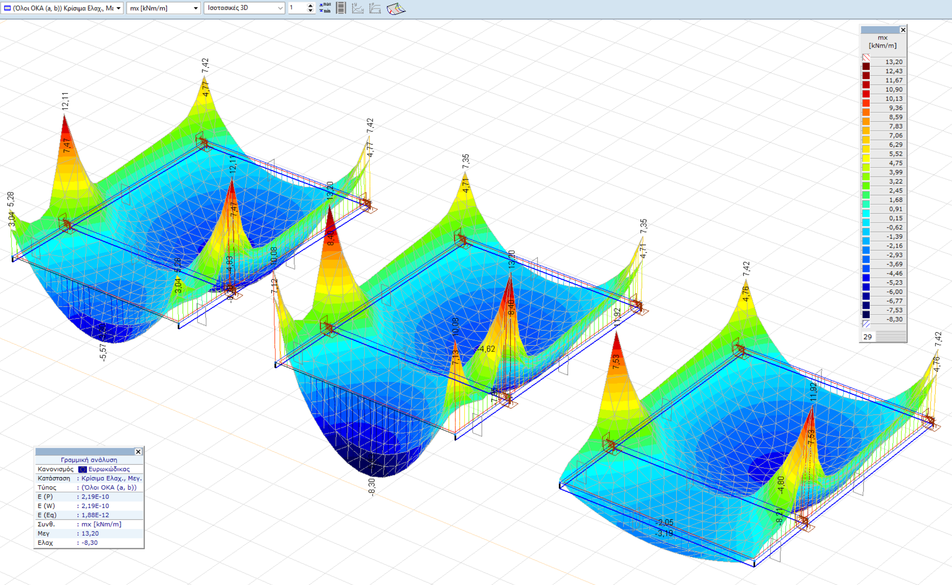
Task: Decrease the spinner value with down arrow
Action: 311,10
